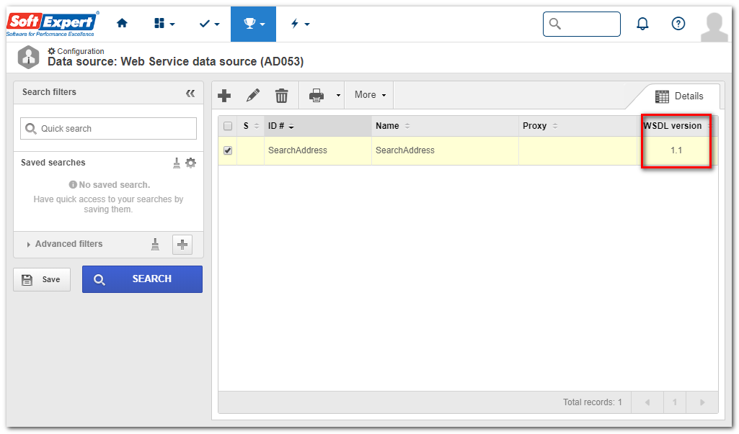Add a new data source record
The height and width of the screenshot is (434, 739).
point(224,96)
